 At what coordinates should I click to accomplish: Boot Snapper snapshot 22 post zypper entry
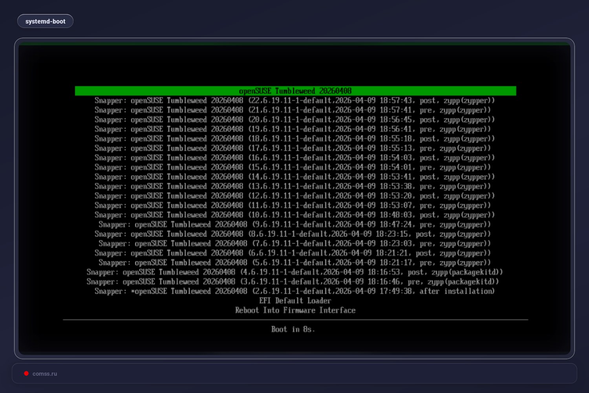(294, 100)
